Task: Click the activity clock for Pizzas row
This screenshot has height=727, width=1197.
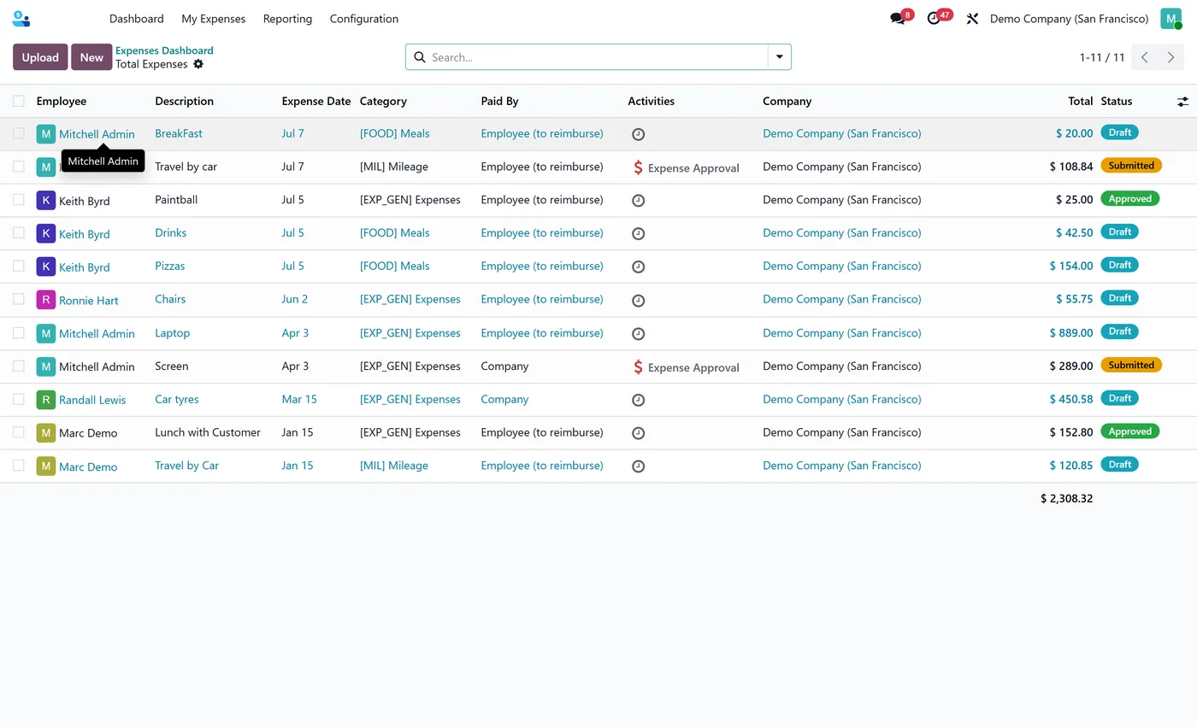Action: point(638,267)
